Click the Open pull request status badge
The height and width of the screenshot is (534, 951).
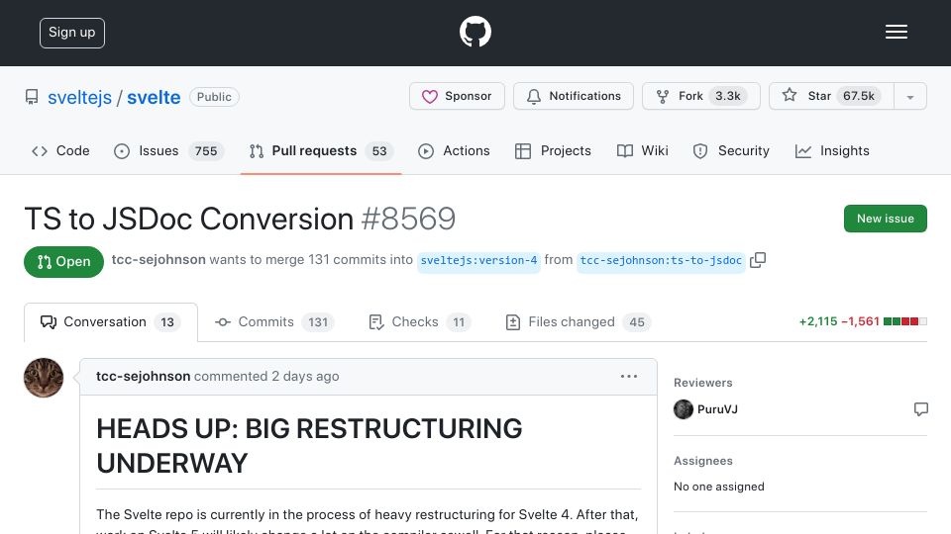click(x=63, y=262)
